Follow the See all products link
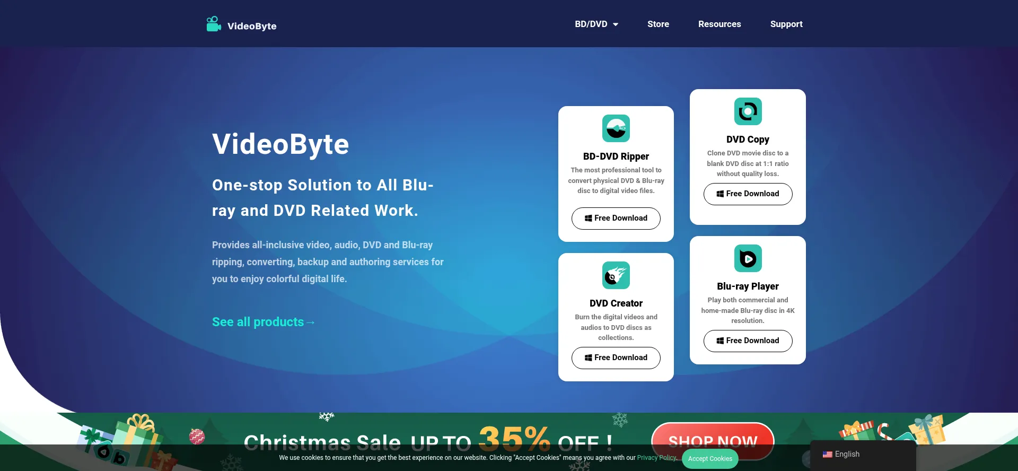1018x471 pixels. coord(264,322)
